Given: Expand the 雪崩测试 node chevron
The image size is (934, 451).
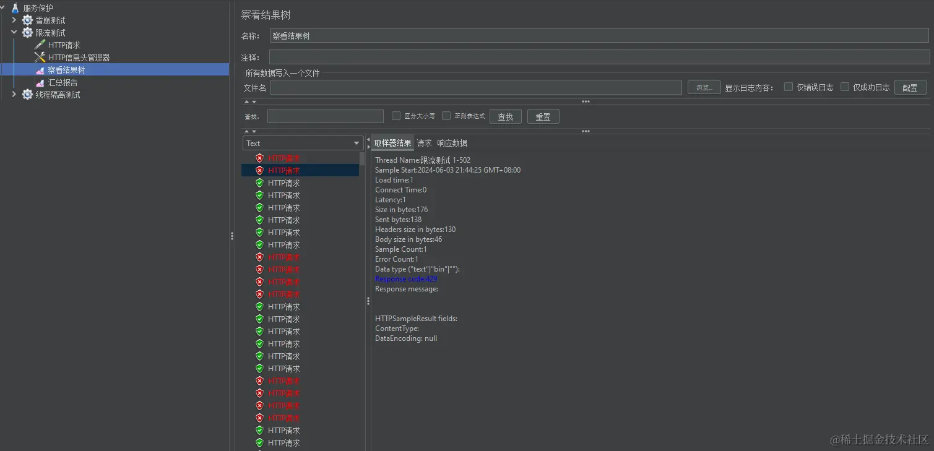Looking at the screenshot, I should click(x=14, y=20).
